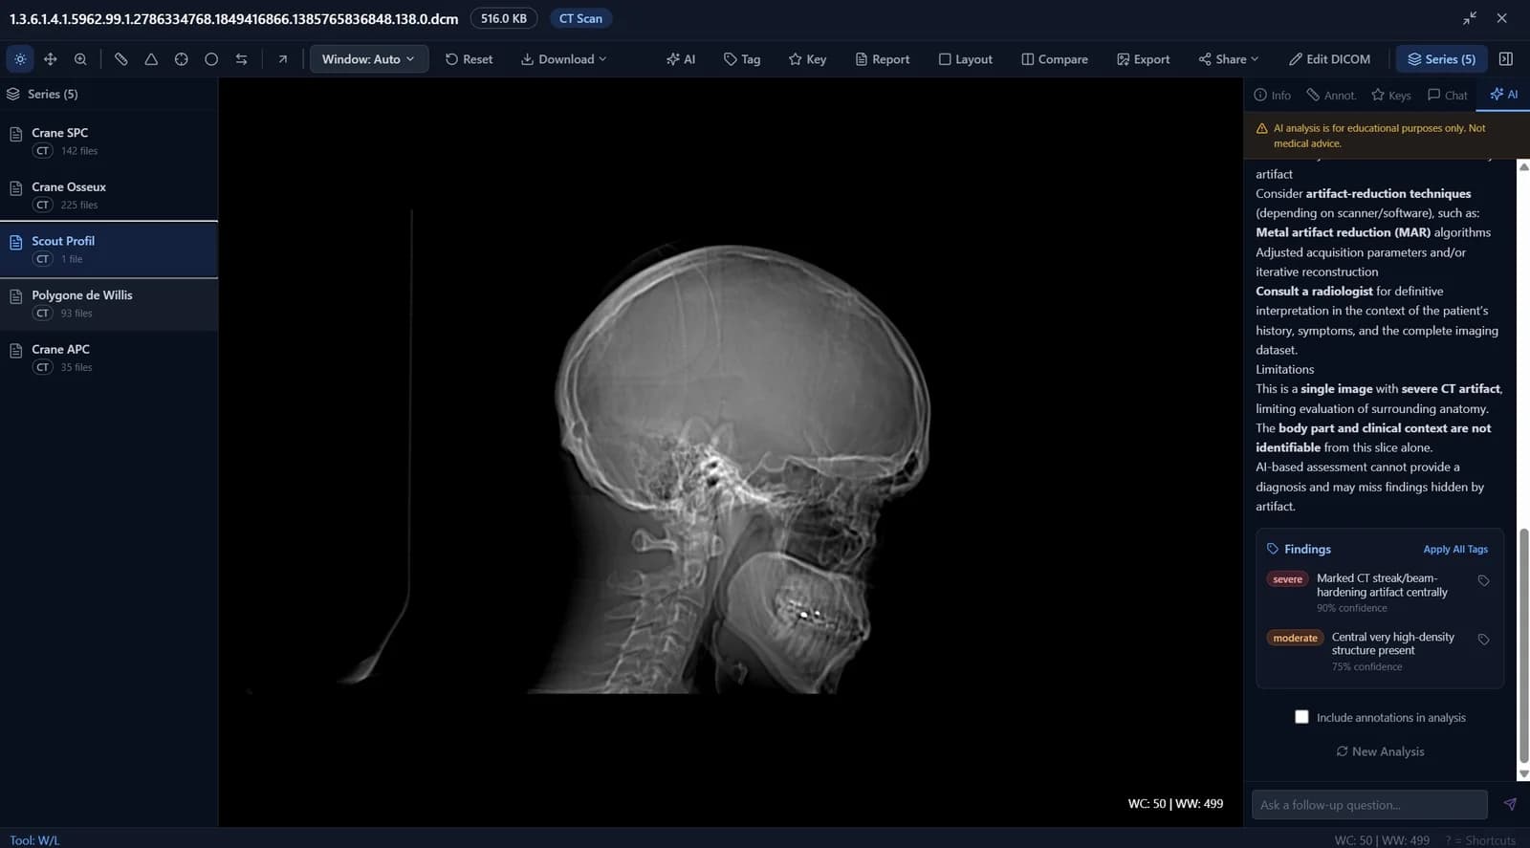Click the document icon beside Crane Osseux
The height and width of the screenshot is (848, 1530).
(15, 188)
